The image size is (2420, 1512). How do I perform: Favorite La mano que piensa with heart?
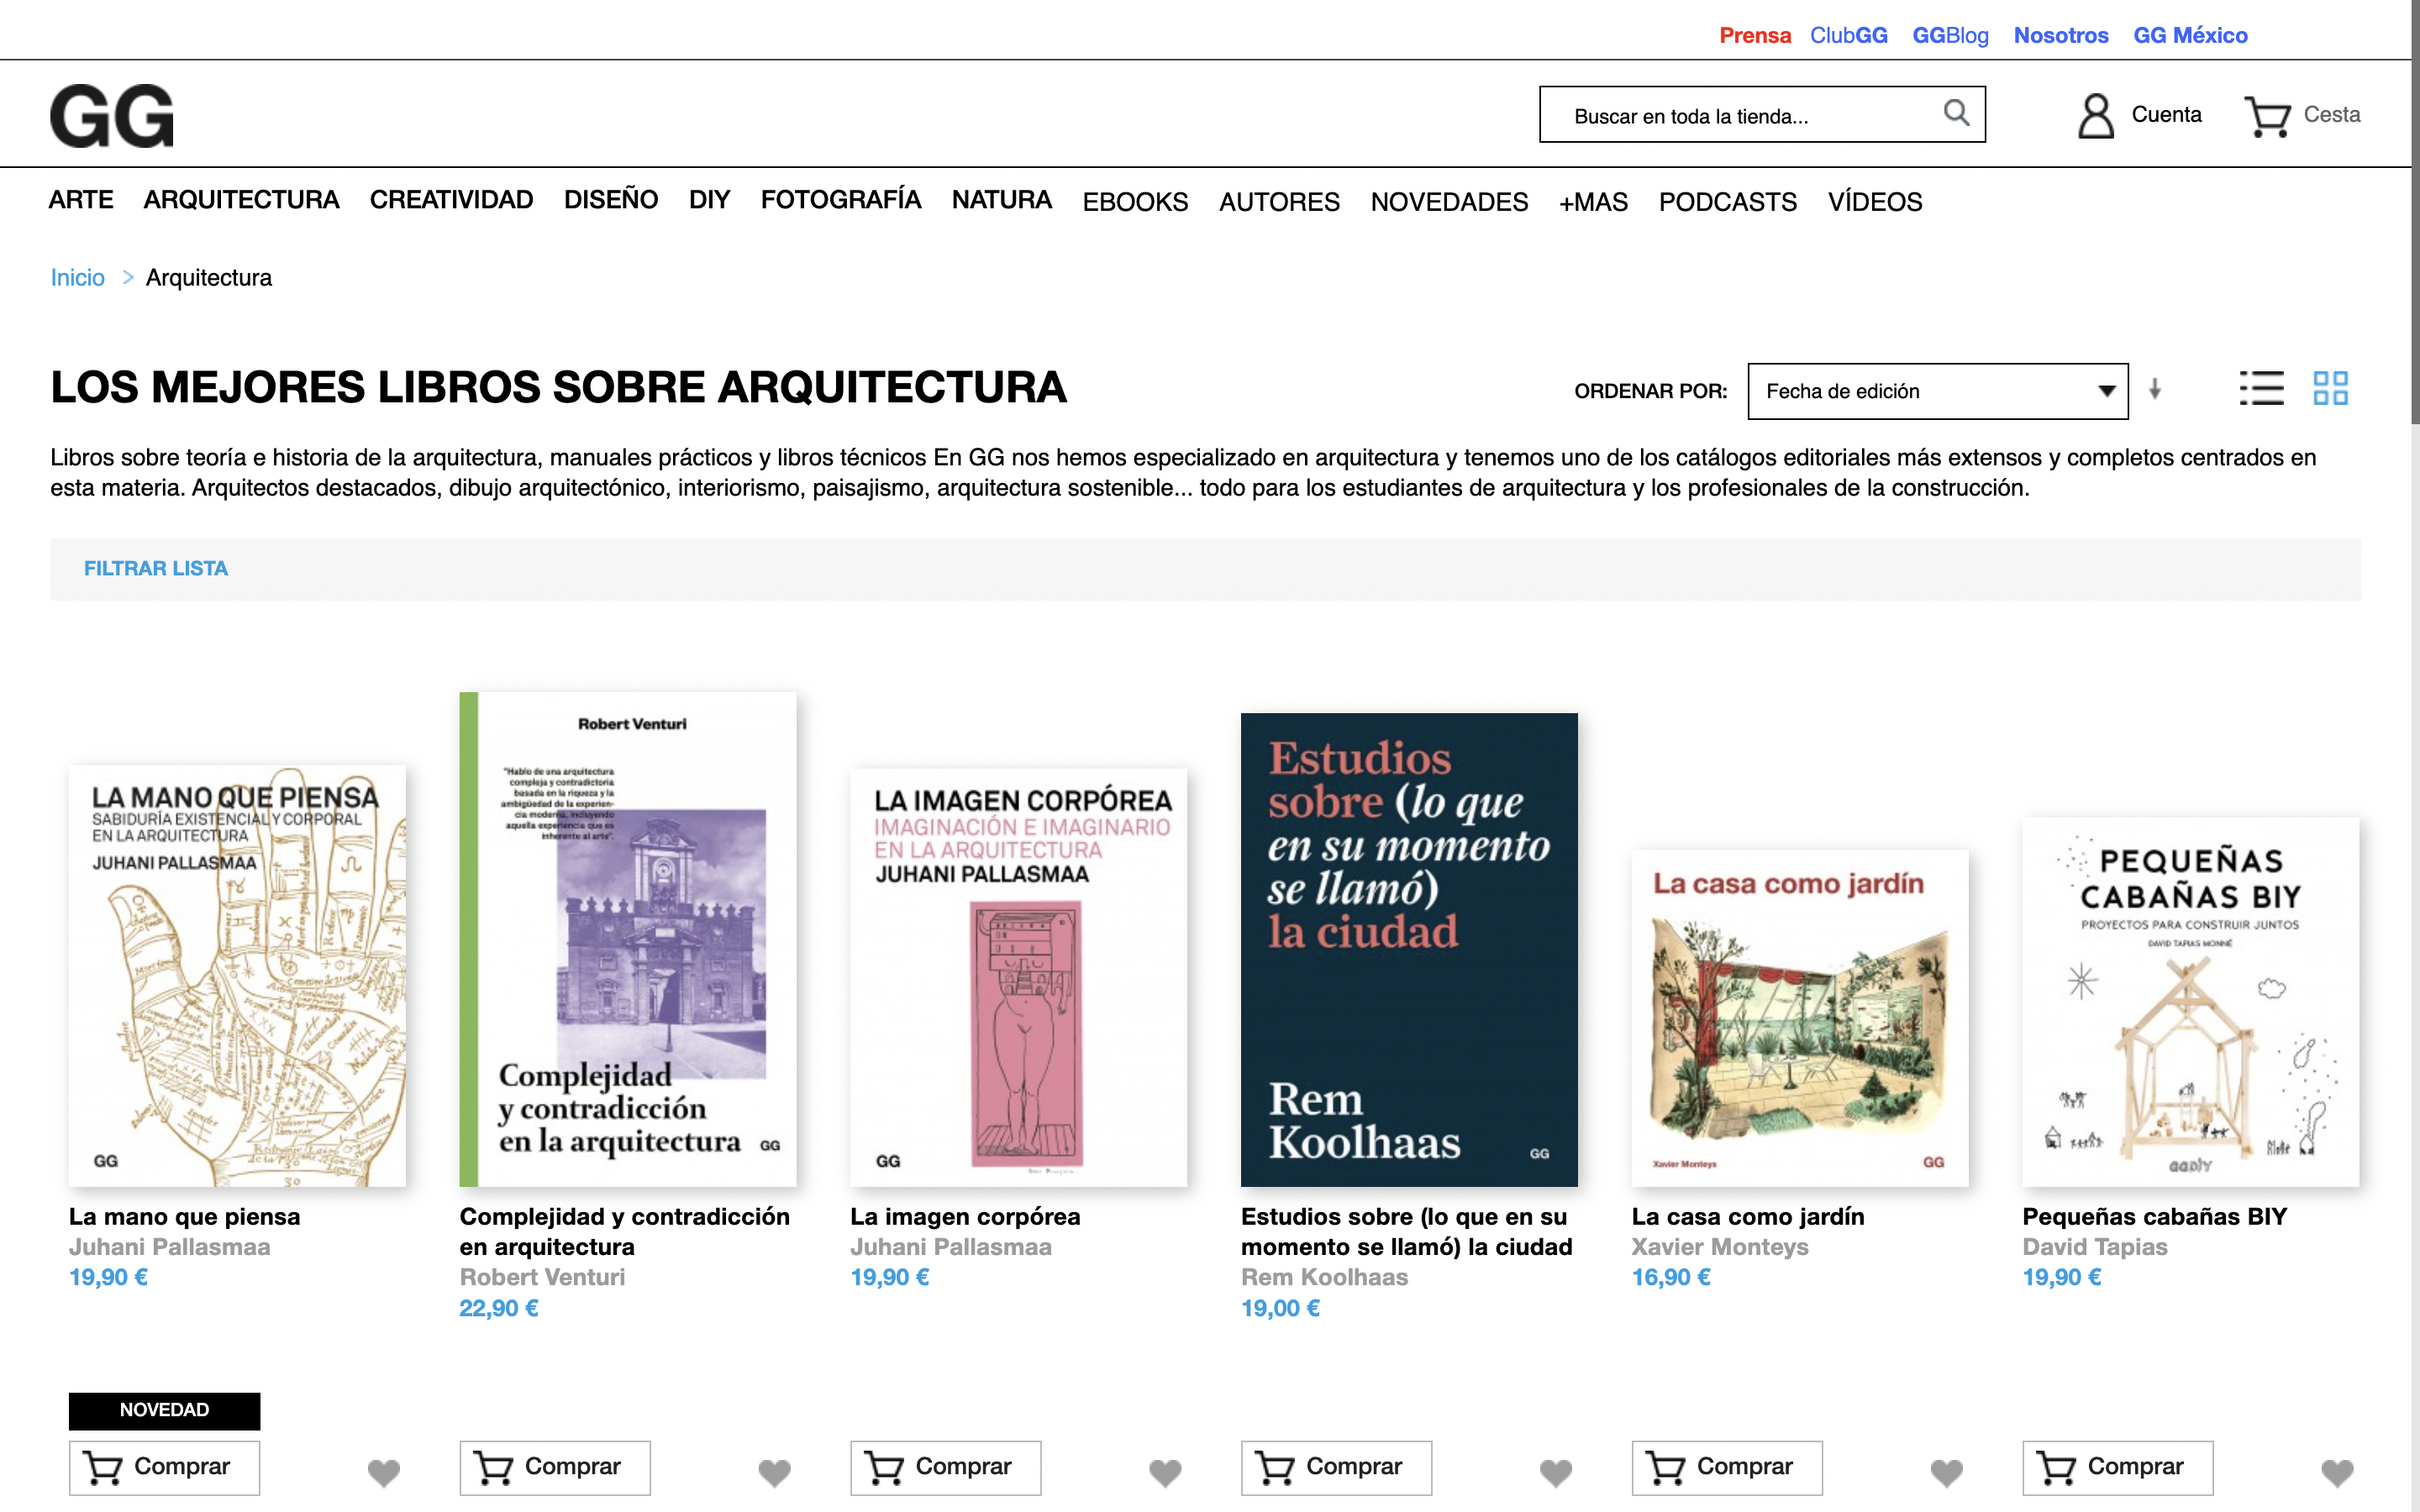(x=383, y=1471)
